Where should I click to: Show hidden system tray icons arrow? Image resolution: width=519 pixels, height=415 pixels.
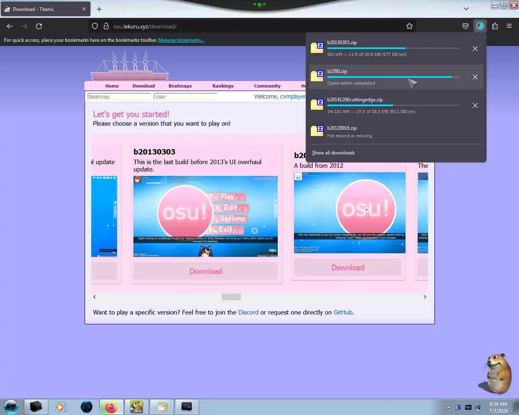tap(448, 407)
